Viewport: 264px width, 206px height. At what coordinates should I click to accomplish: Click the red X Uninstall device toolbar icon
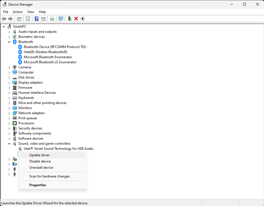point(76,19)
